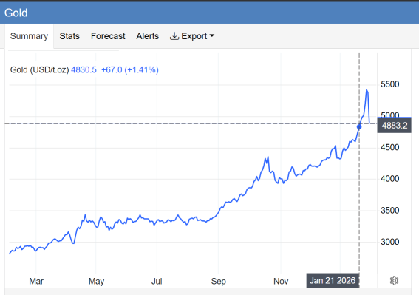Click the +67.0 price change value

112,69
